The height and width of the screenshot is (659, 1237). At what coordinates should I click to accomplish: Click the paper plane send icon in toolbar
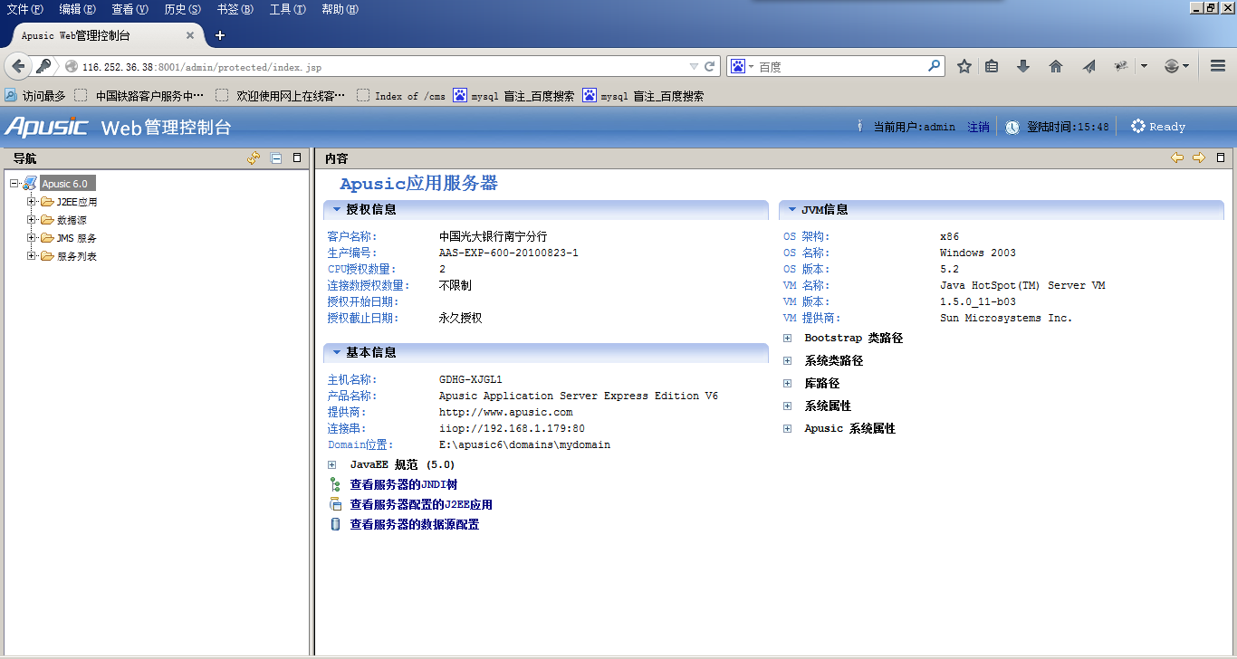click(1088, 66)
